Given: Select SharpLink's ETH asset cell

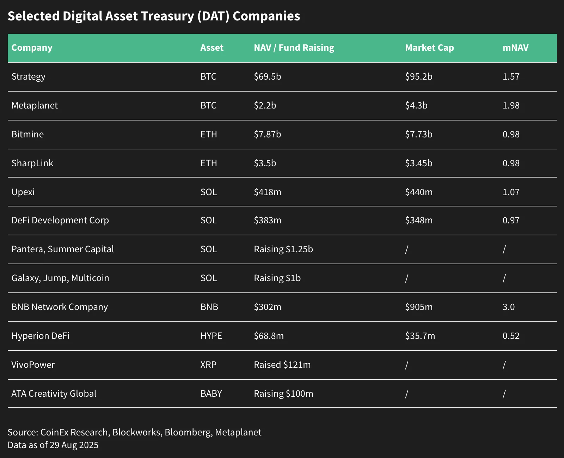Looking at the screenshot, I should click(209, 163).
